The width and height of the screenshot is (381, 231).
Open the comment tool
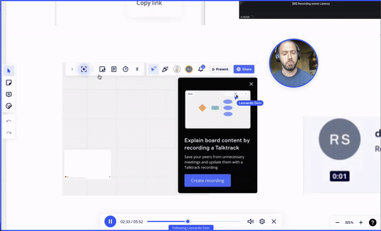[9, 94]
